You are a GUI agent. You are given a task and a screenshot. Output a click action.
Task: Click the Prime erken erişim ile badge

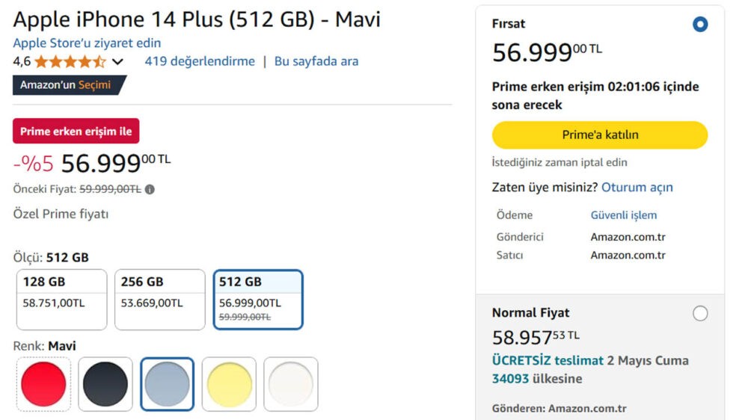pyautogui.click(x=76, y=132)
